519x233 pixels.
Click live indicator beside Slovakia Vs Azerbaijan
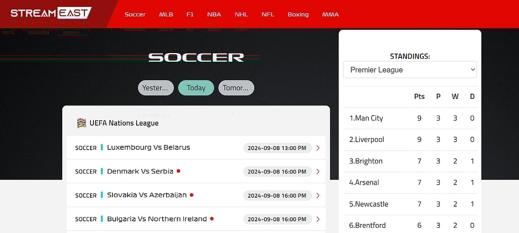click(192, 195)
